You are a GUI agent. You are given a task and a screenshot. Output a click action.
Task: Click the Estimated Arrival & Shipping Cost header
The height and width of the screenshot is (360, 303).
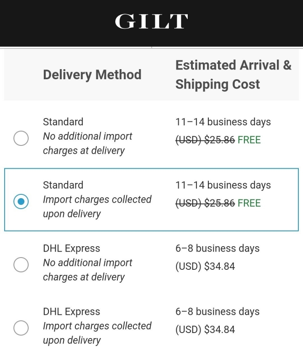click(x=233, y=75)
